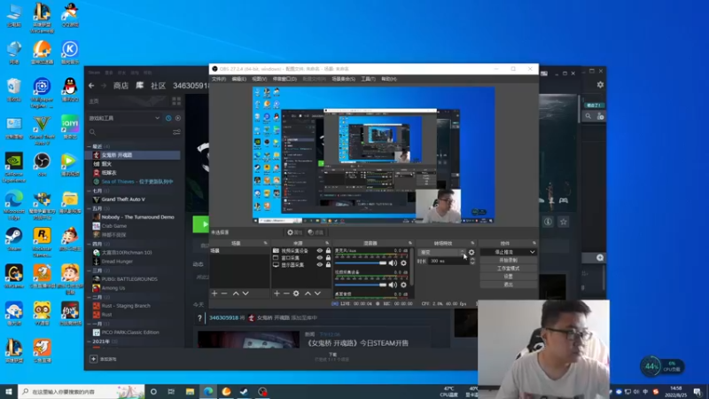Switch to Steam 商店 tab

pos(121,85)
